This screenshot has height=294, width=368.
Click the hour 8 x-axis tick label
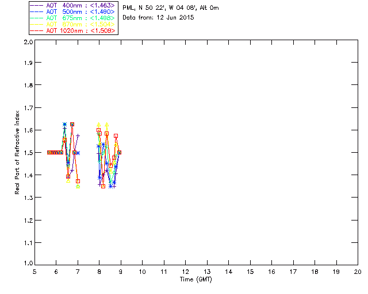point(99,272)
